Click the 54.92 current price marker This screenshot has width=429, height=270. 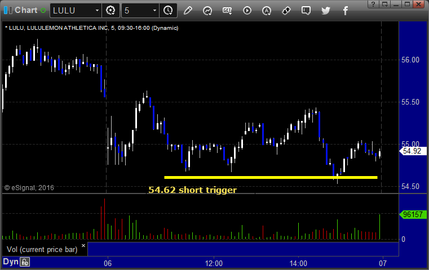413,151
